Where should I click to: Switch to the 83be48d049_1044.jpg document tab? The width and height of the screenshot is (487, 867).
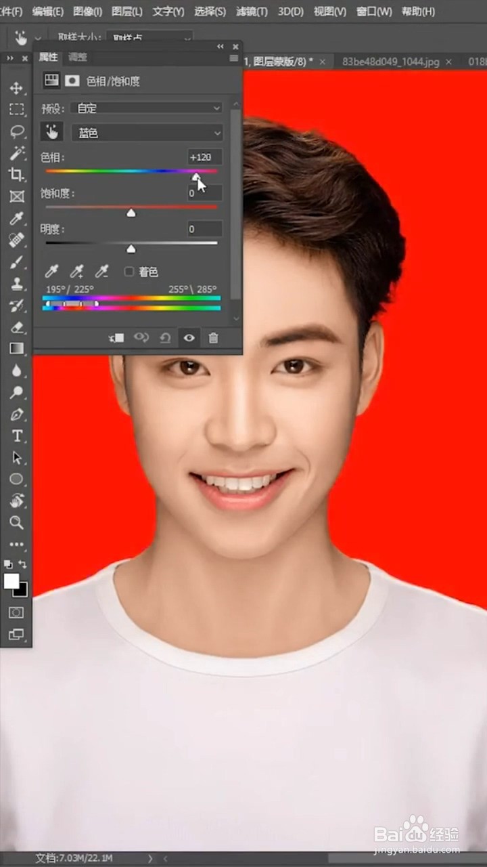(x=390, y=62)
